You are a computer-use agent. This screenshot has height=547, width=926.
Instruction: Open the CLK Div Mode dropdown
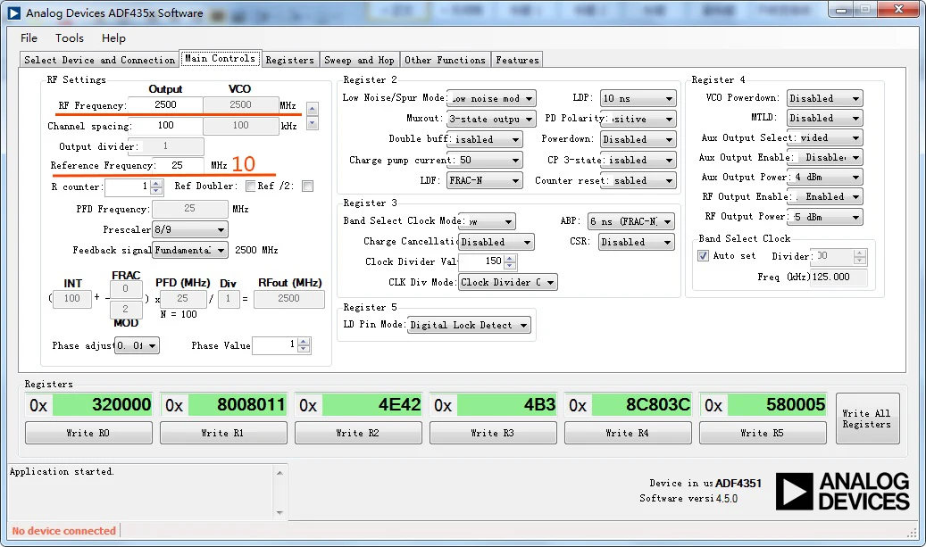point(508,282)
